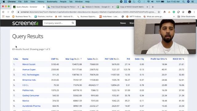Click Britannia ROCE value 52.01
The width and height of the screenshot is (197, 111).
181,80
